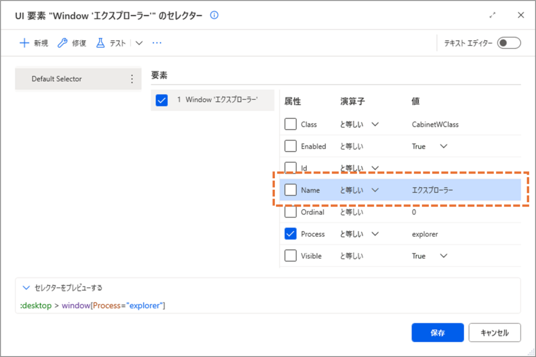Click the selector preview text window[Process="explorer"]
The image size is (536, 357).
(x=114, y=305)
